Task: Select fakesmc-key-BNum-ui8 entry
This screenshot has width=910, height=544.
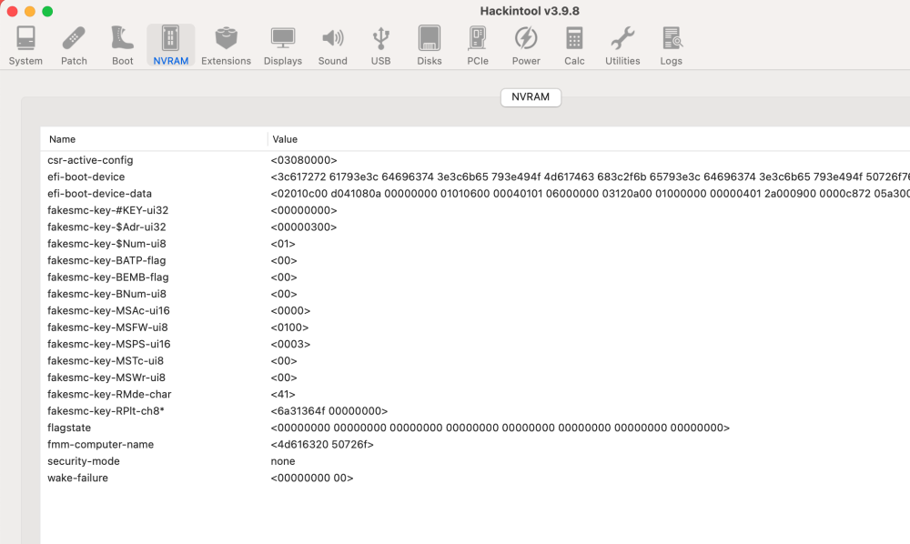Action: (x=106, y=294)
